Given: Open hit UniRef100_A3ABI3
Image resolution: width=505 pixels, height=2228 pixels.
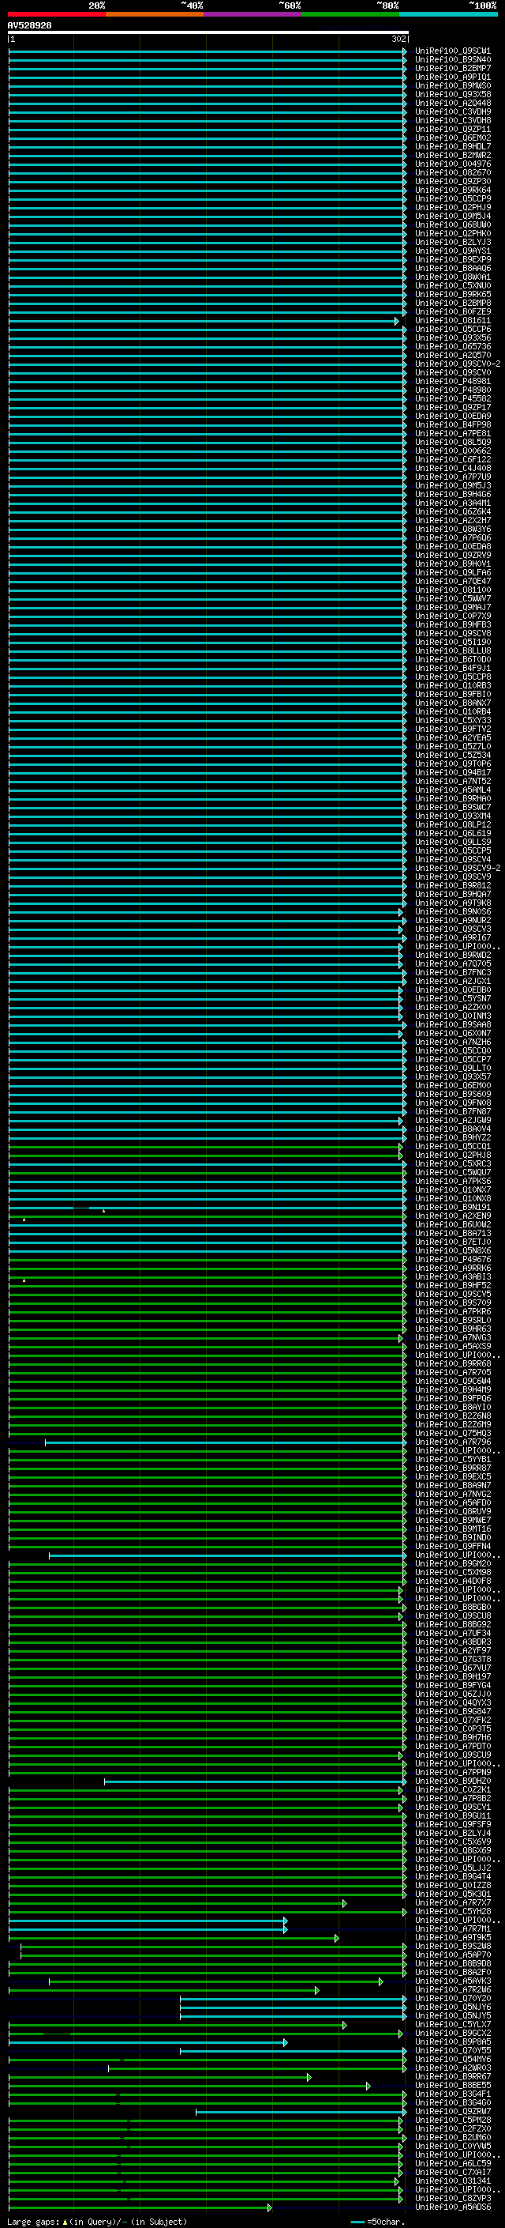Looking at the screenshot, I should pos(452,1276).
